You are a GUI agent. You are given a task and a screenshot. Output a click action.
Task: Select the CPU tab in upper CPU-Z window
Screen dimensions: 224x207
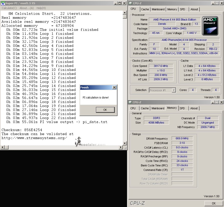(133, 9)
